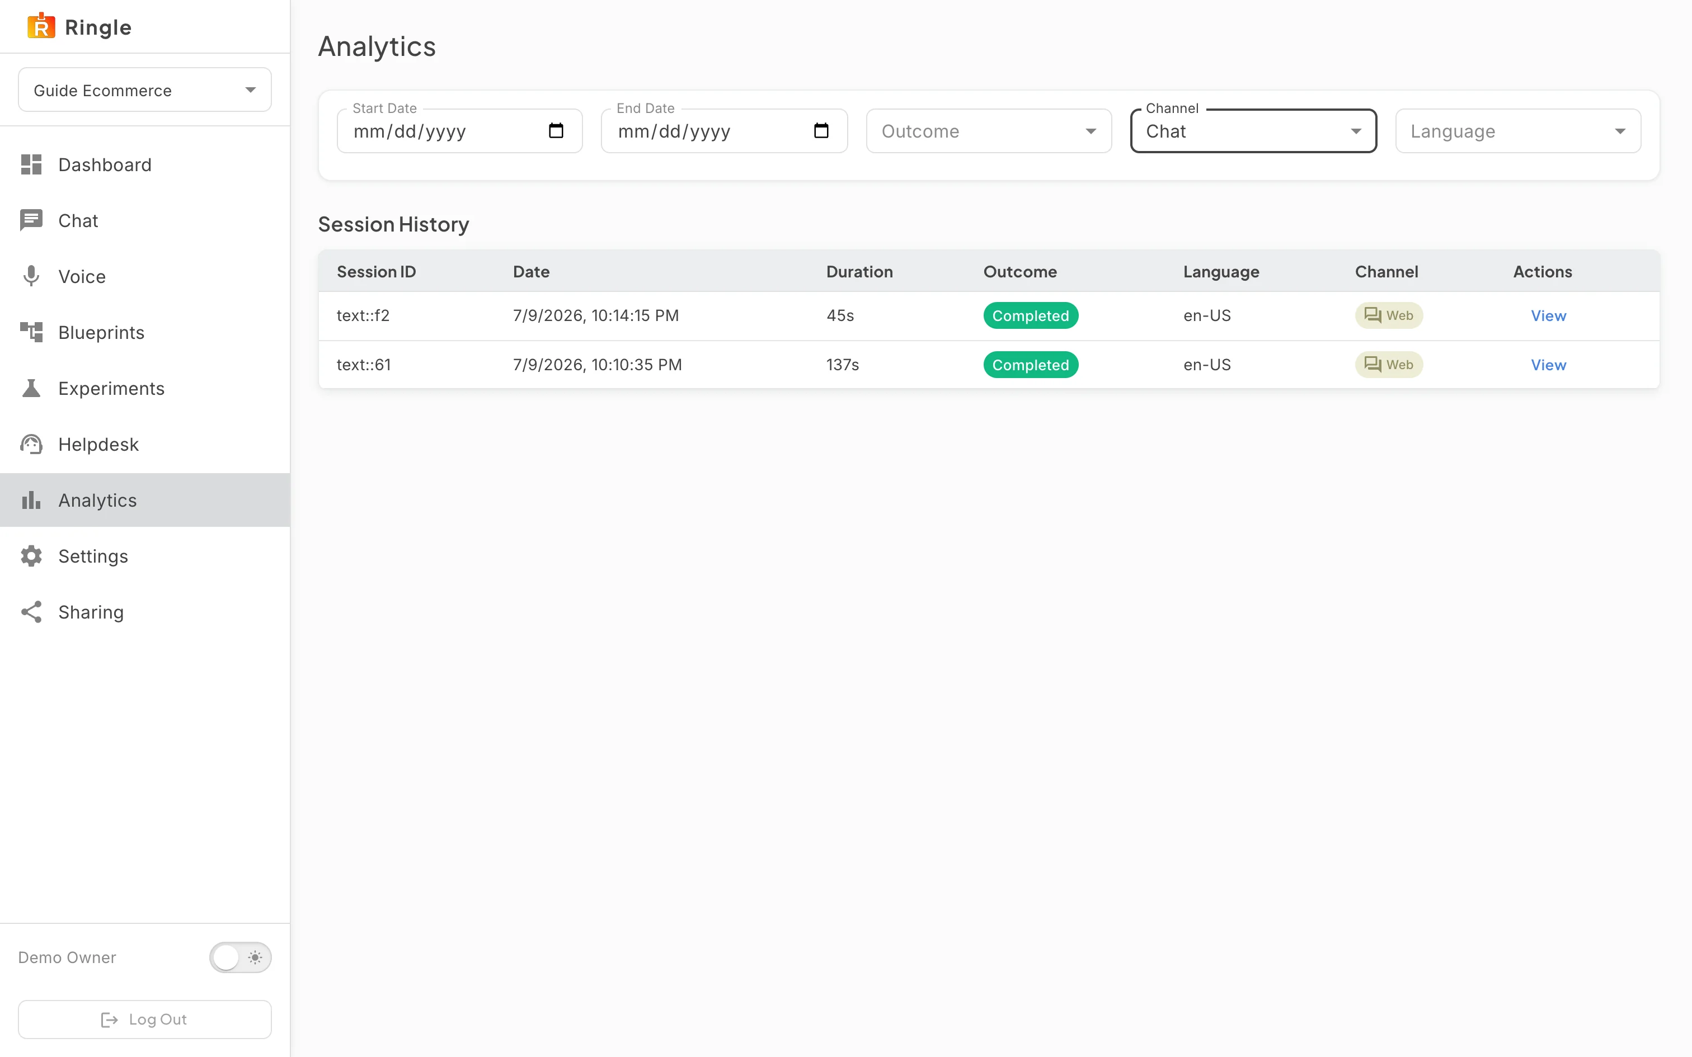Navigate to Voice in sidebar
This screenshot has width=1692, height=1057.
pos(145,277)
